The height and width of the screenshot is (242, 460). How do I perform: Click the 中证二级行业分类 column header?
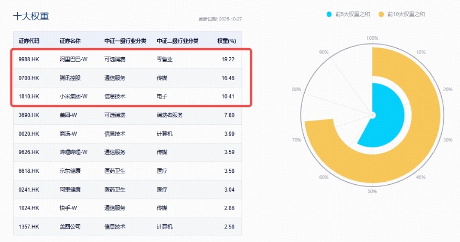point(178,41)
